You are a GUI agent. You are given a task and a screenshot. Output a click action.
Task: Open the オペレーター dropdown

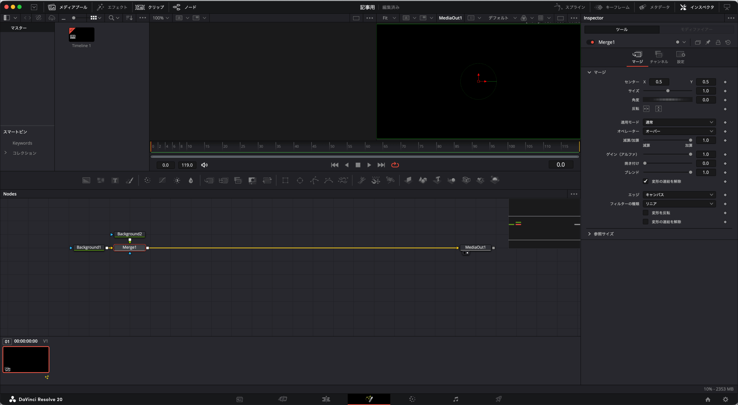pyautogui.click(x=679, y=131)
